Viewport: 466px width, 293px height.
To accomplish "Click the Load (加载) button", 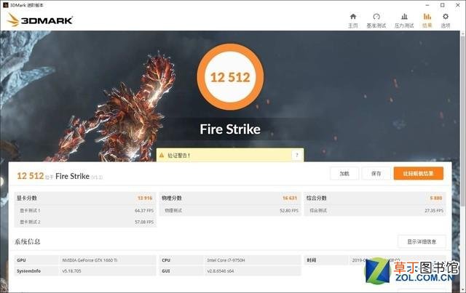I will click(344, 173).
